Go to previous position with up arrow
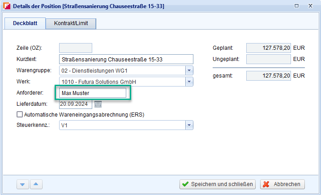Viewport: 321px width, 195px height. (x=36, y=184)
